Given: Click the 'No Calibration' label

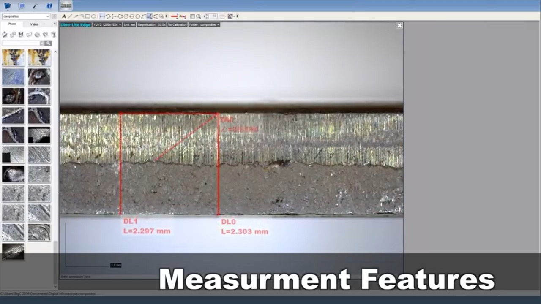Looking at the screenshot, I should 177,24.
